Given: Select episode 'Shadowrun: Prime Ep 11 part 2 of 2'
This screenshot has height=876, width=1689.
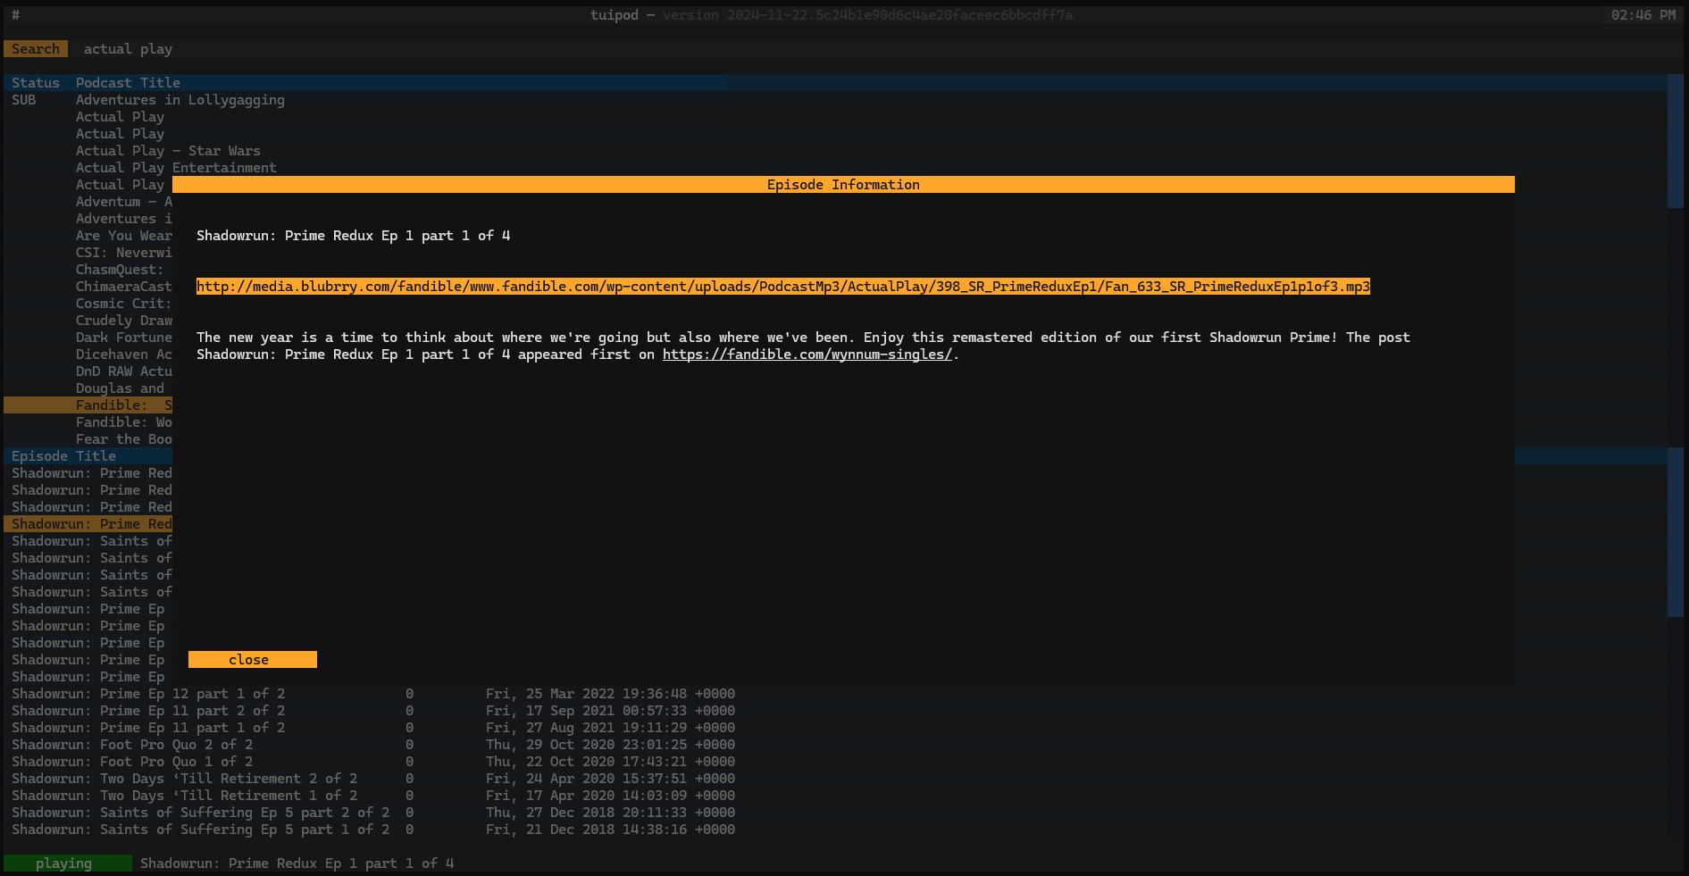Looking at the screenshot, I should (148, 711).
